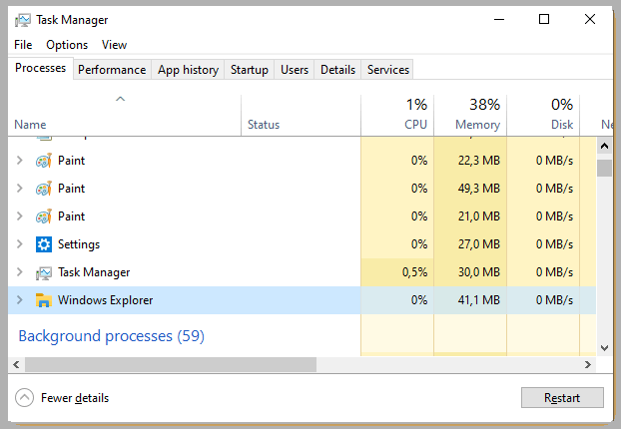
Task: Click the Task Manager process row icon
Action: [x=44, y=272]
